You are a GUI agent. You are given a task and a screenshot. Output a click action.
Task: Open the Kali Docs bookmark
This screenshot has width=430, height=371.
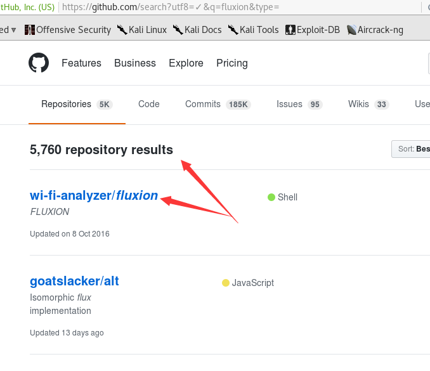point(197,30)
